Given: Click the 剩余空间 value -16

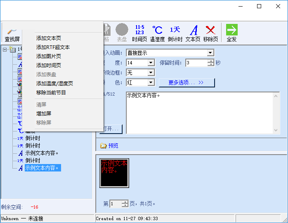Looking at the screenshot, I should [34, 207].
